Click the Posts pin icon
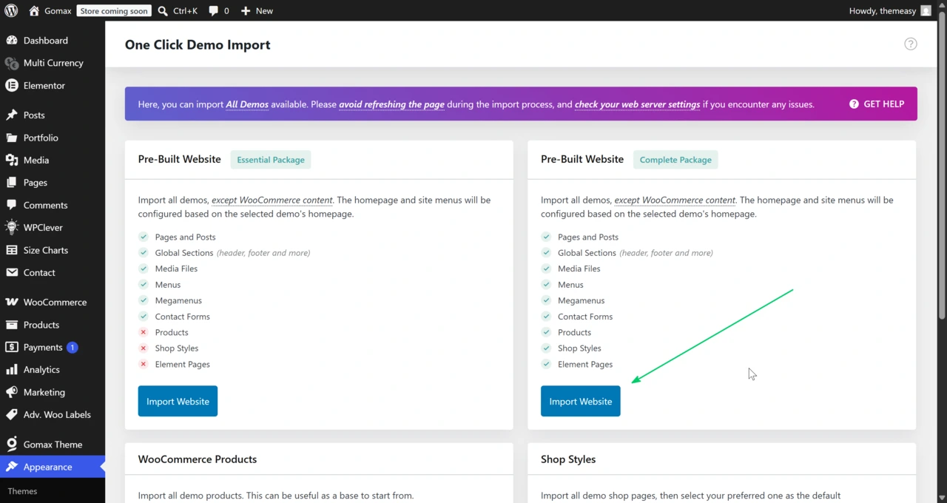 (12, 115)
